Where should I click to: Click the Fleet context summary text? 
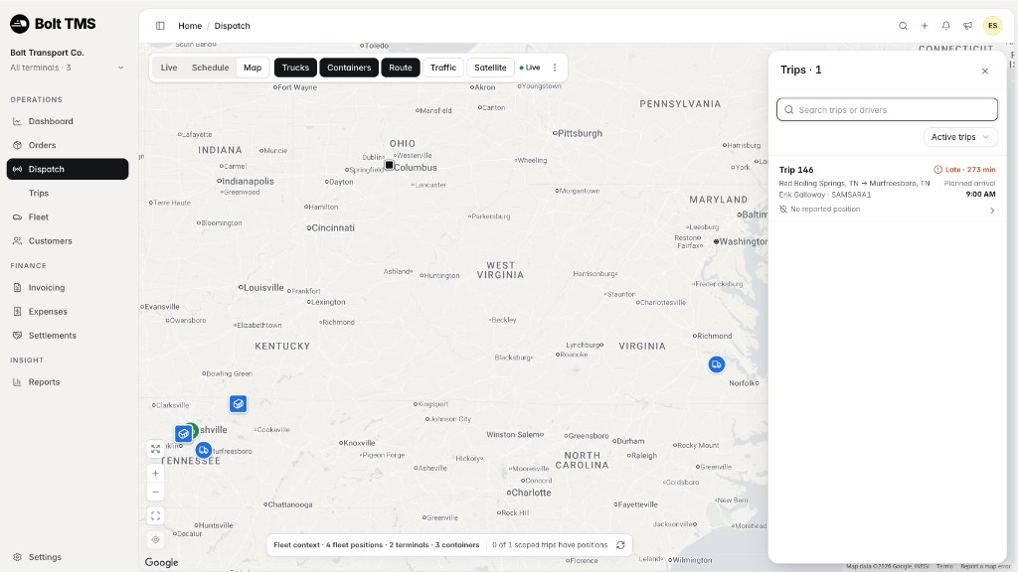[377, 545]
